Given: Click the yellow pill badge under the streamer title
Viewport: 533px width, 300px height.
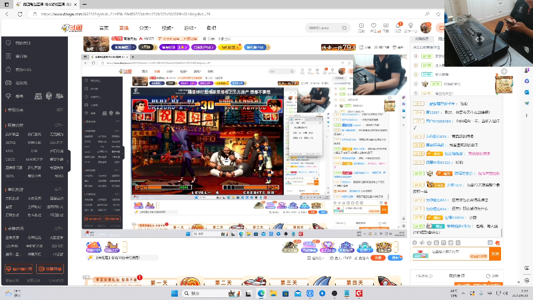Looking at the screenshot, I should point(230,47).
